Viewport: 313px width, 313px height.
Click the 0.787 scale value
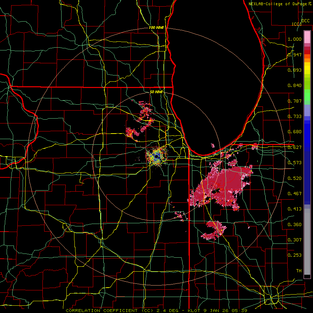[295, 101]
